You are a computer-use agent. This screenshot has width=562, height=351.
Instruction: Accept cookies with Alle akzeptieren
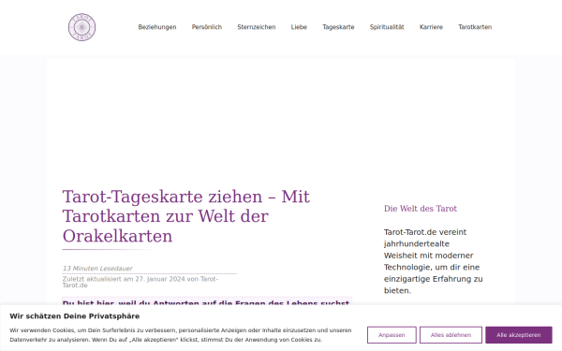tap(519, 335)
